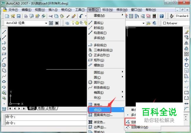Copy selection with the Copy icon

(56, 16)
